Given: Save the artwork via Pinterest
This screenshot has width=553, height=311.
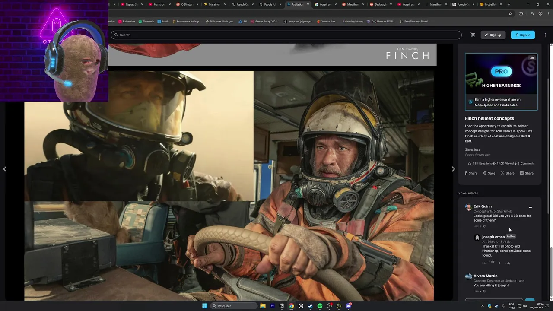Looking at the screenshot, I should (489, 173).
